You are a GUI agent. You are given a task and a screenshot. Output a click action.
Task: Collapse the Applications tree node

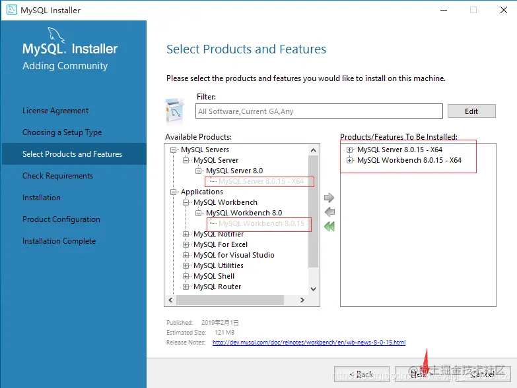tap(173, 192)
